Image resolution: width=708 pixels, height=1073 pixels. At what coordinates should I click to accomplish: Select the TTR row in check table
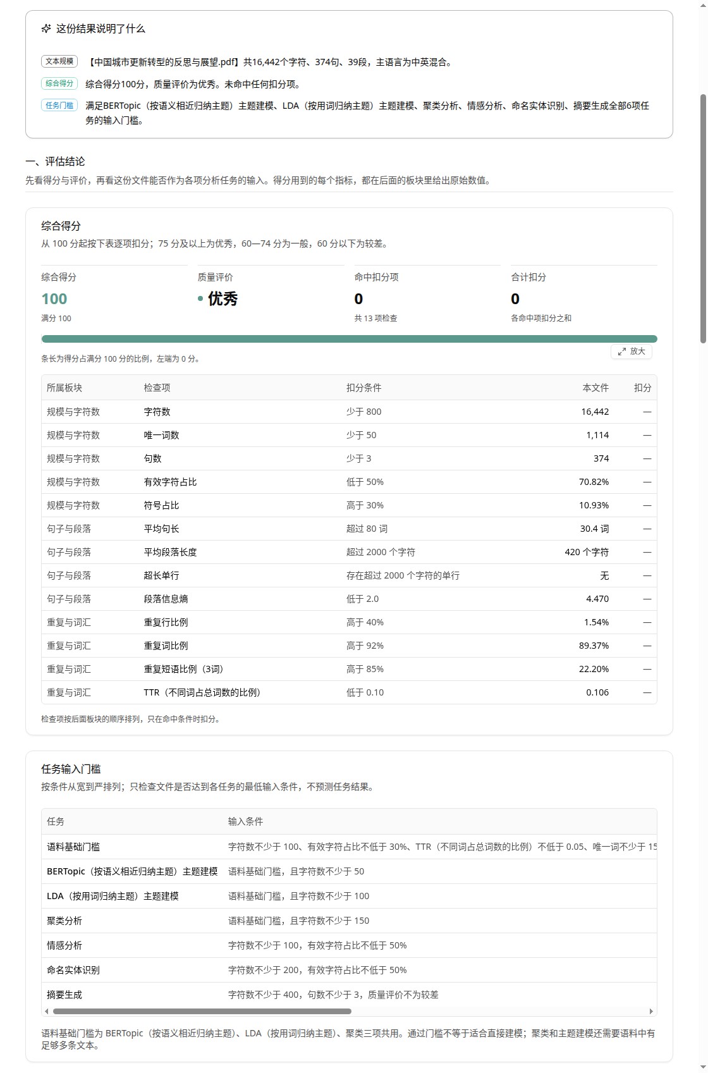point(349,692)
